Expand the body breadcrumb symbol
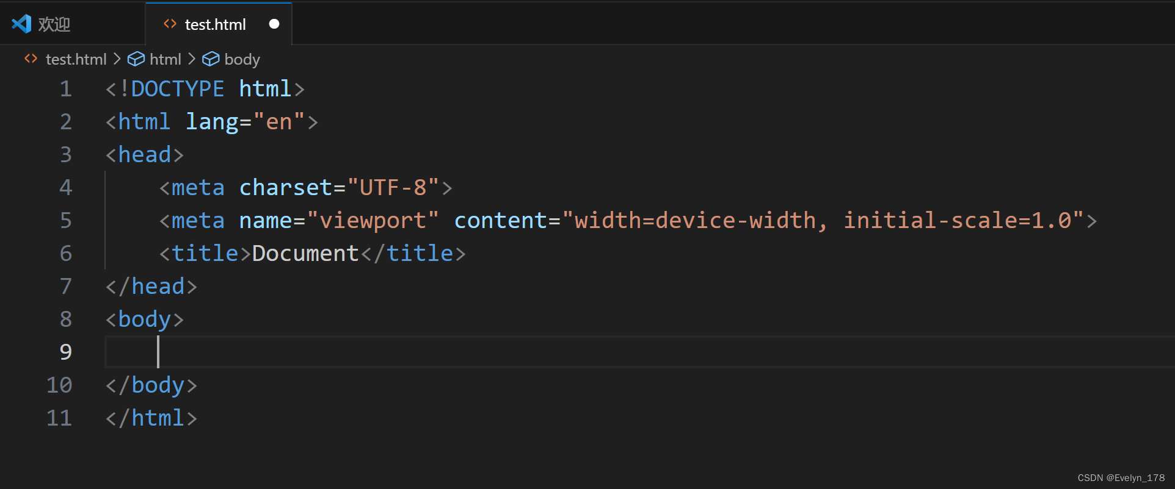 [242, 59]
